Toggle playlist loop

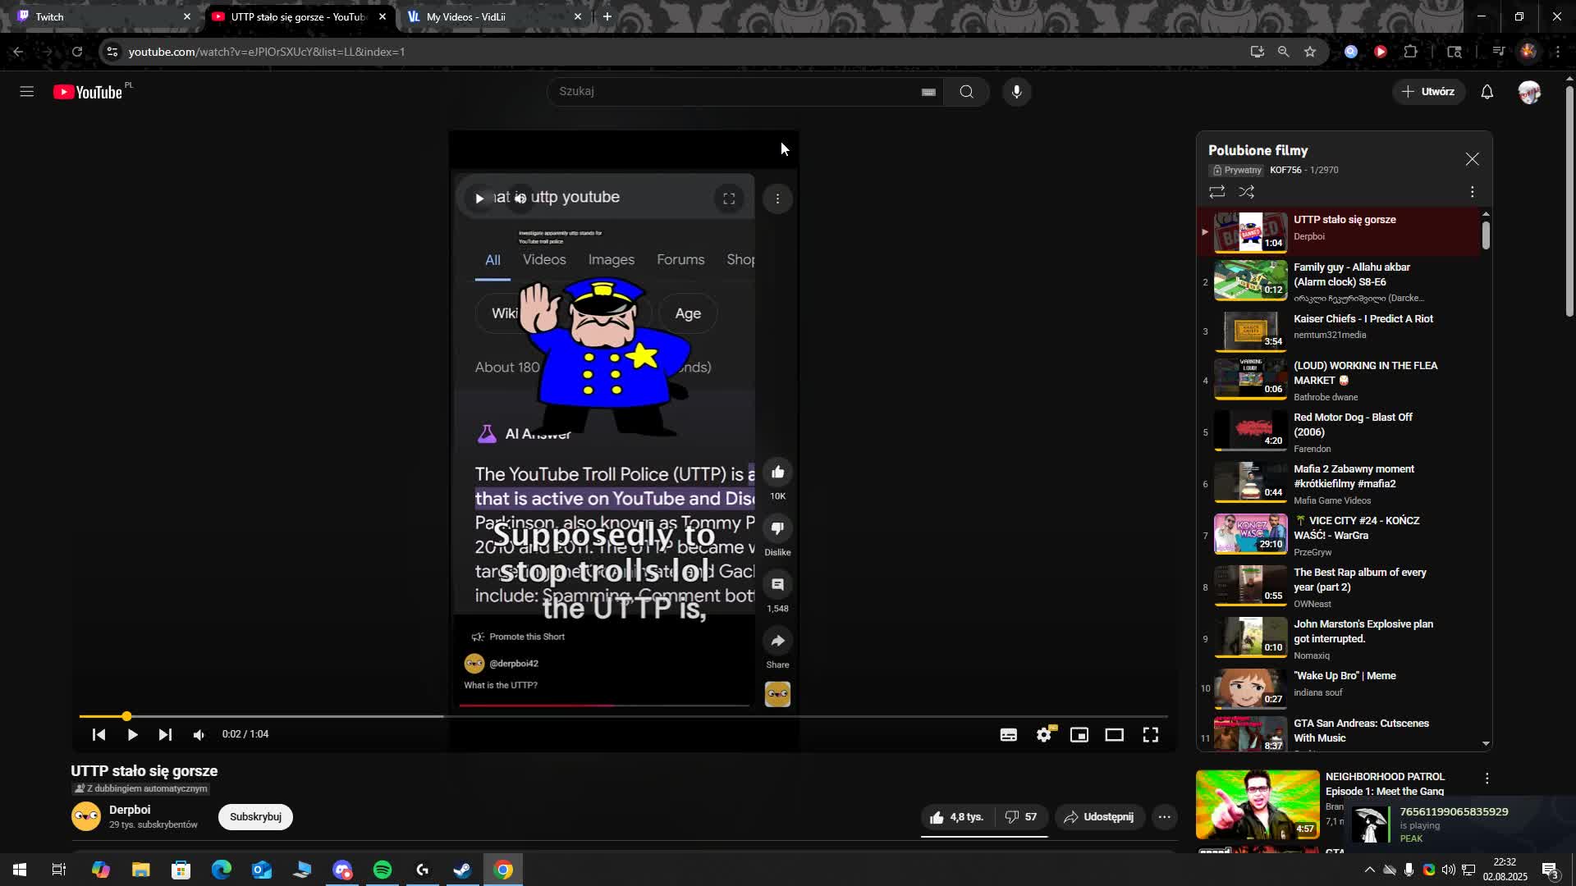click(1216, 192)
